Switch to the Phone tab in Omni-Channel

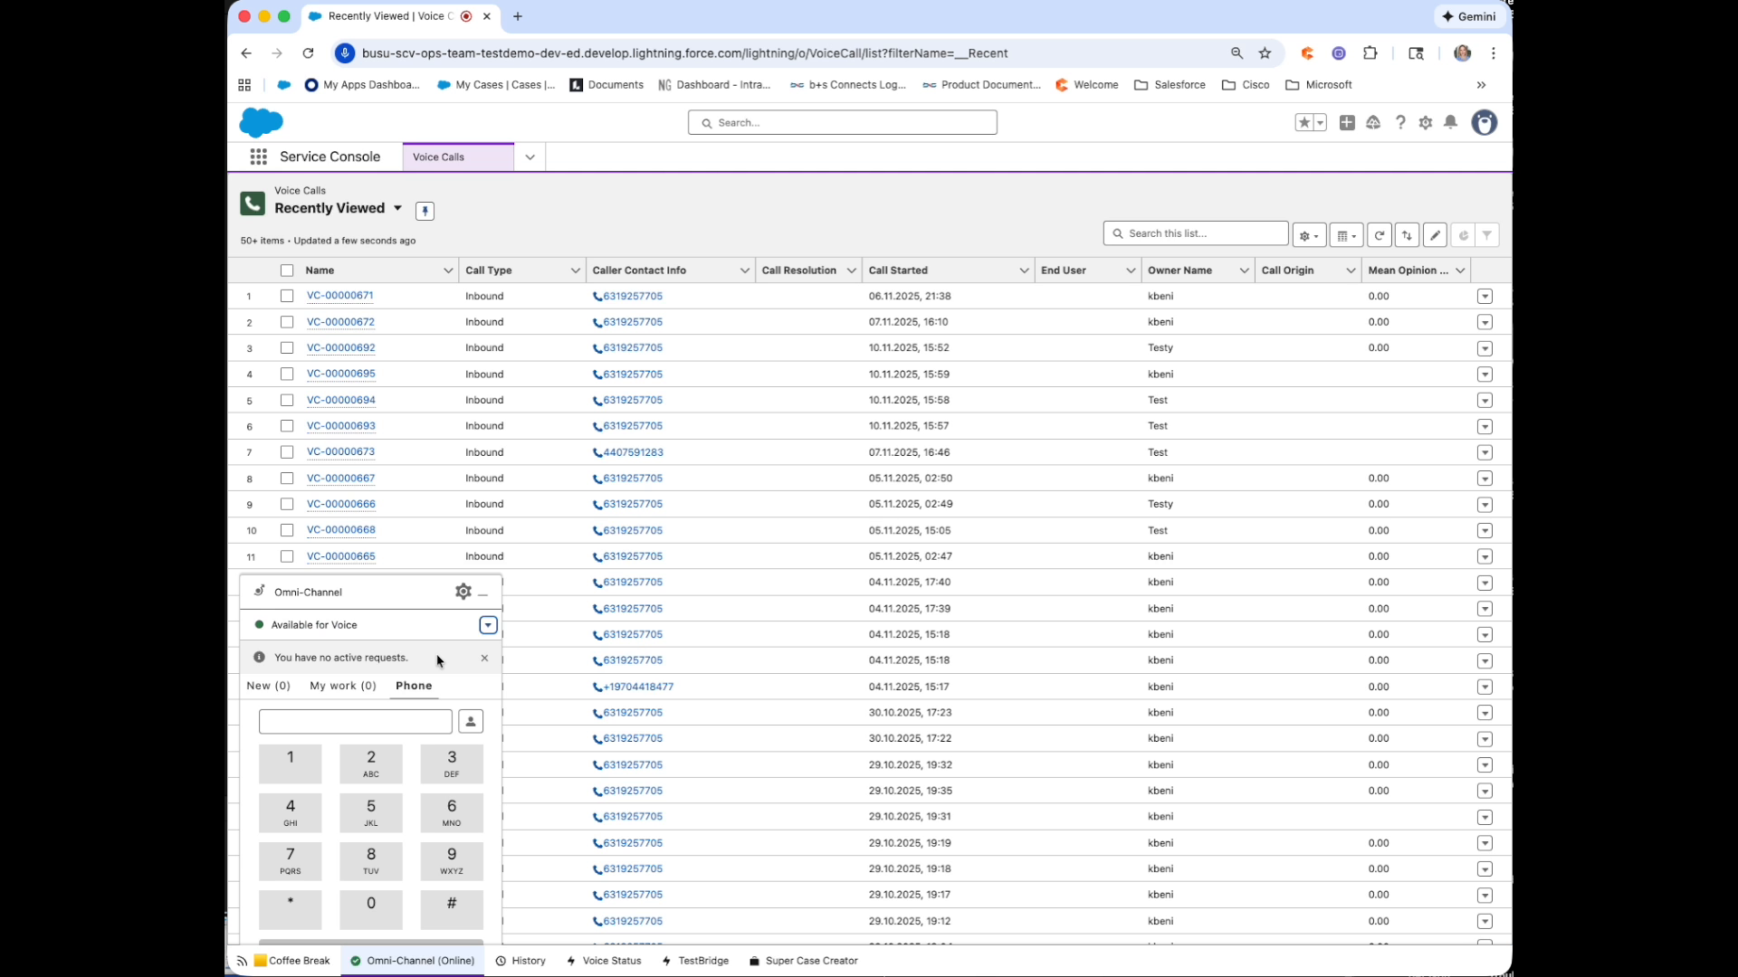click(414, 686)
